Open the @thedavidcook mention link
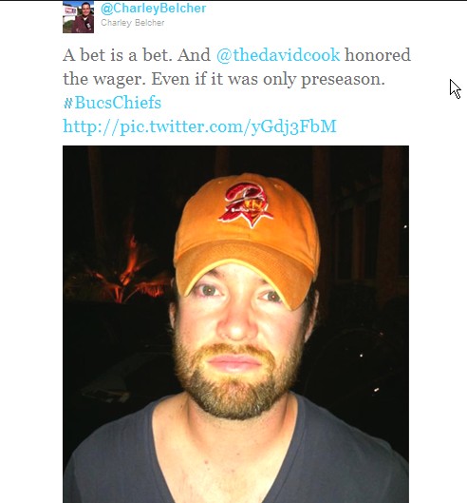 (278, 55)
